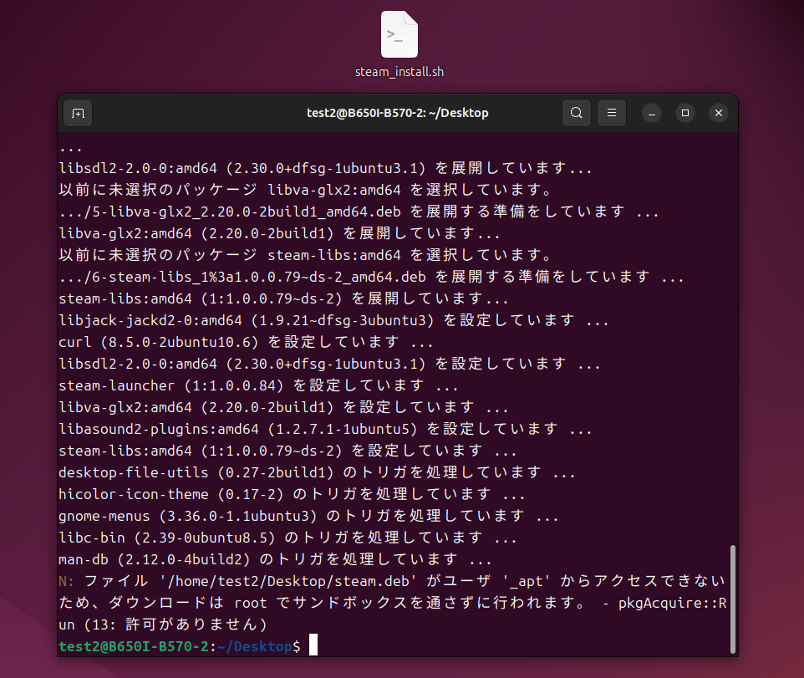The width and height of the screenshot is (804, 678).
Task: Click the pkgAcquire::R text
Action: coord(672,603)
